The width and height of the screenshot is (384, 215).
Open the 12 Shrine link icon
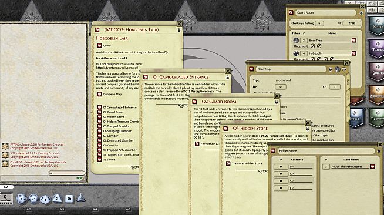tap(100, 159)
